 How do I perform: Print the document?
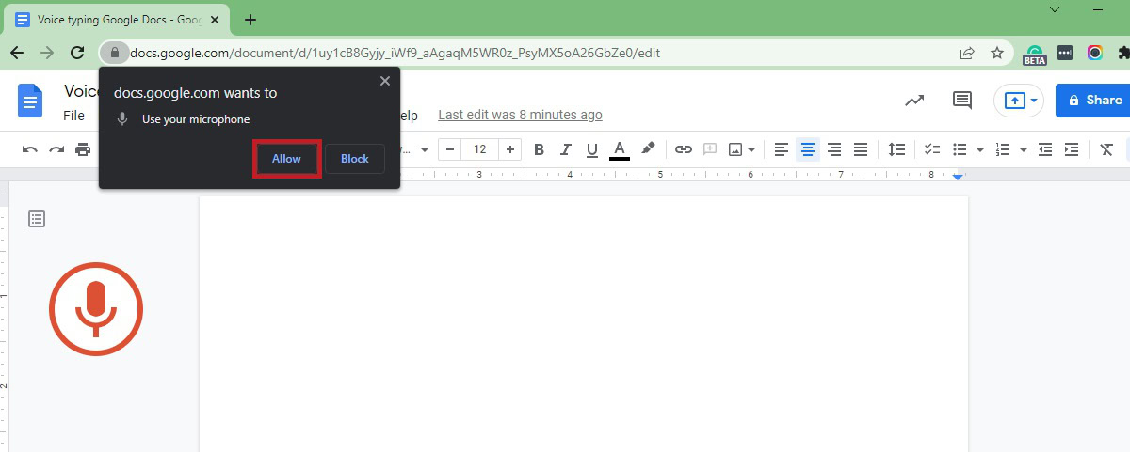[x=83, y=149]
